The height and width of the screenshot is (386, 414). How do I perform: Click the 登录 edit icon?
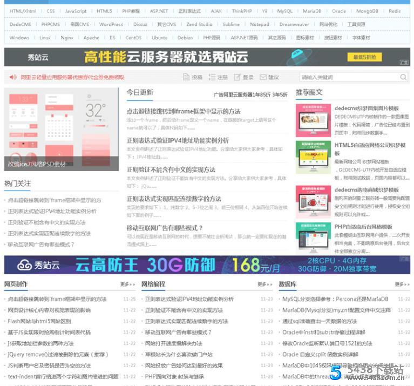pos(237,77)
